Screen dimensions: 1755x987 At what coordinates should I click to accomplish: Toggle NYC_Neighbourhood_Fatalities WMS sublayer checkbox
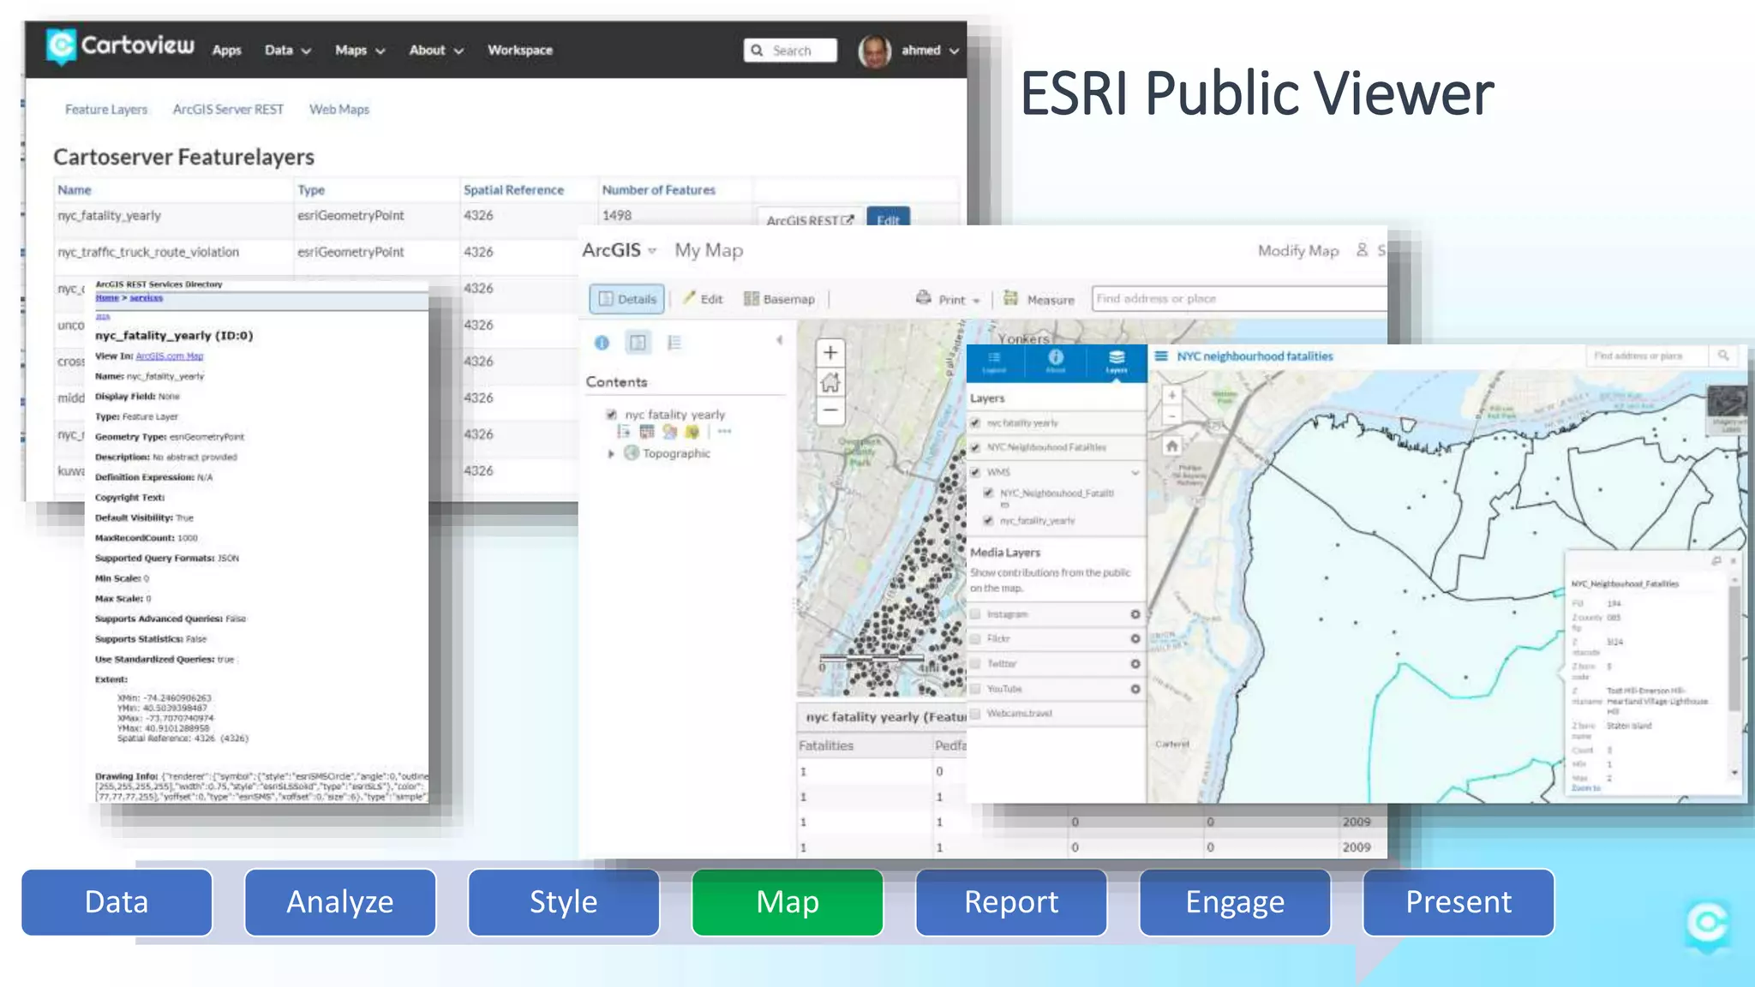click(988, 493)
